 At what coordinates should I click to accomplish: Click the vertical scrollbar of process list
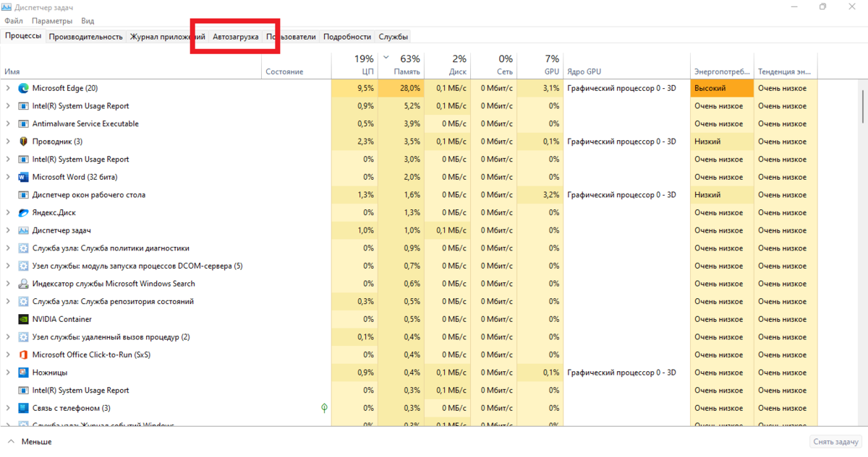click(x=863, y=253)
